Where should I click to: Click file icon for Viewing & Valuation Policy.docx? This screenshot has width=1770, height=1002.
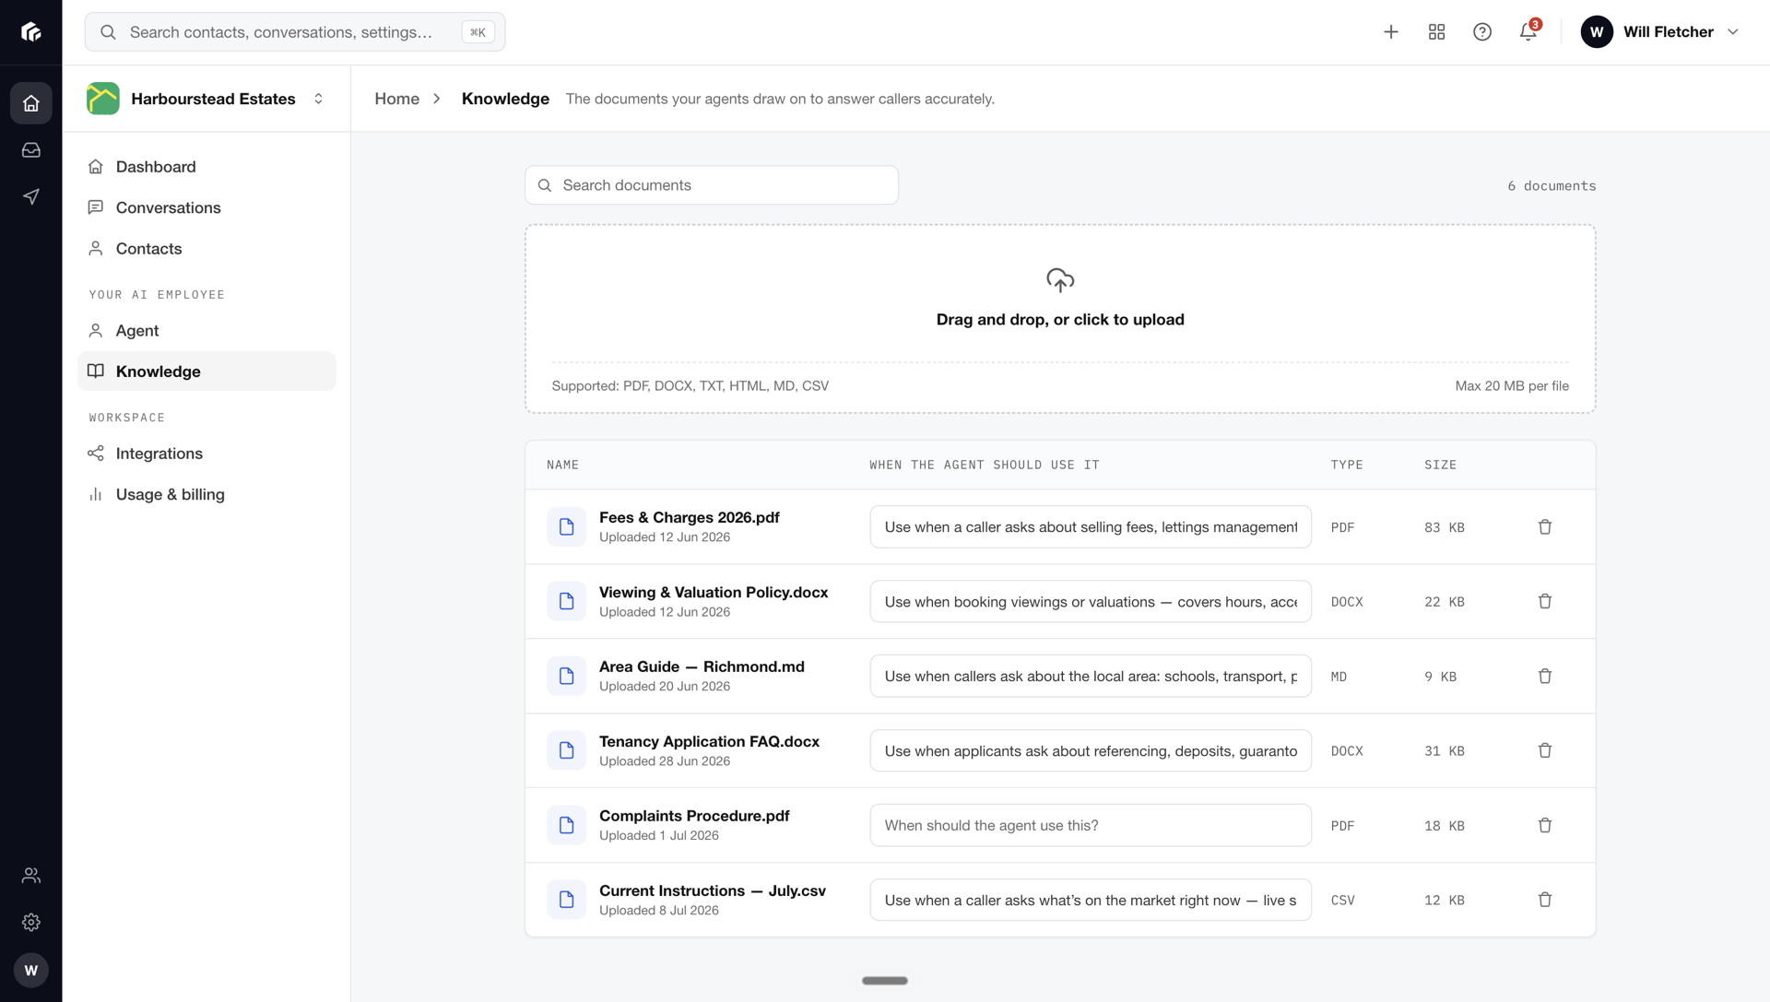[x=567, y=602]
